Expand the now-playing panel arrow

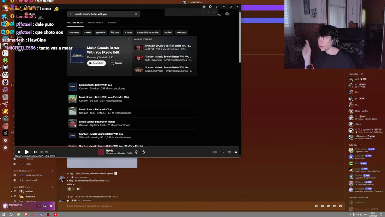click(236, 152)
